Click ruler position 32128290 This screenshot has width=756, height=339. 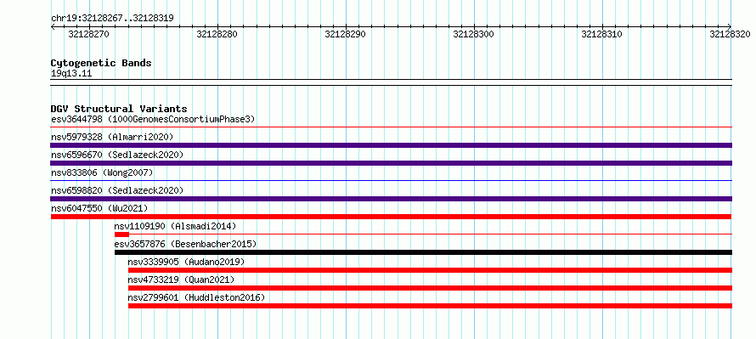point(345,34)
